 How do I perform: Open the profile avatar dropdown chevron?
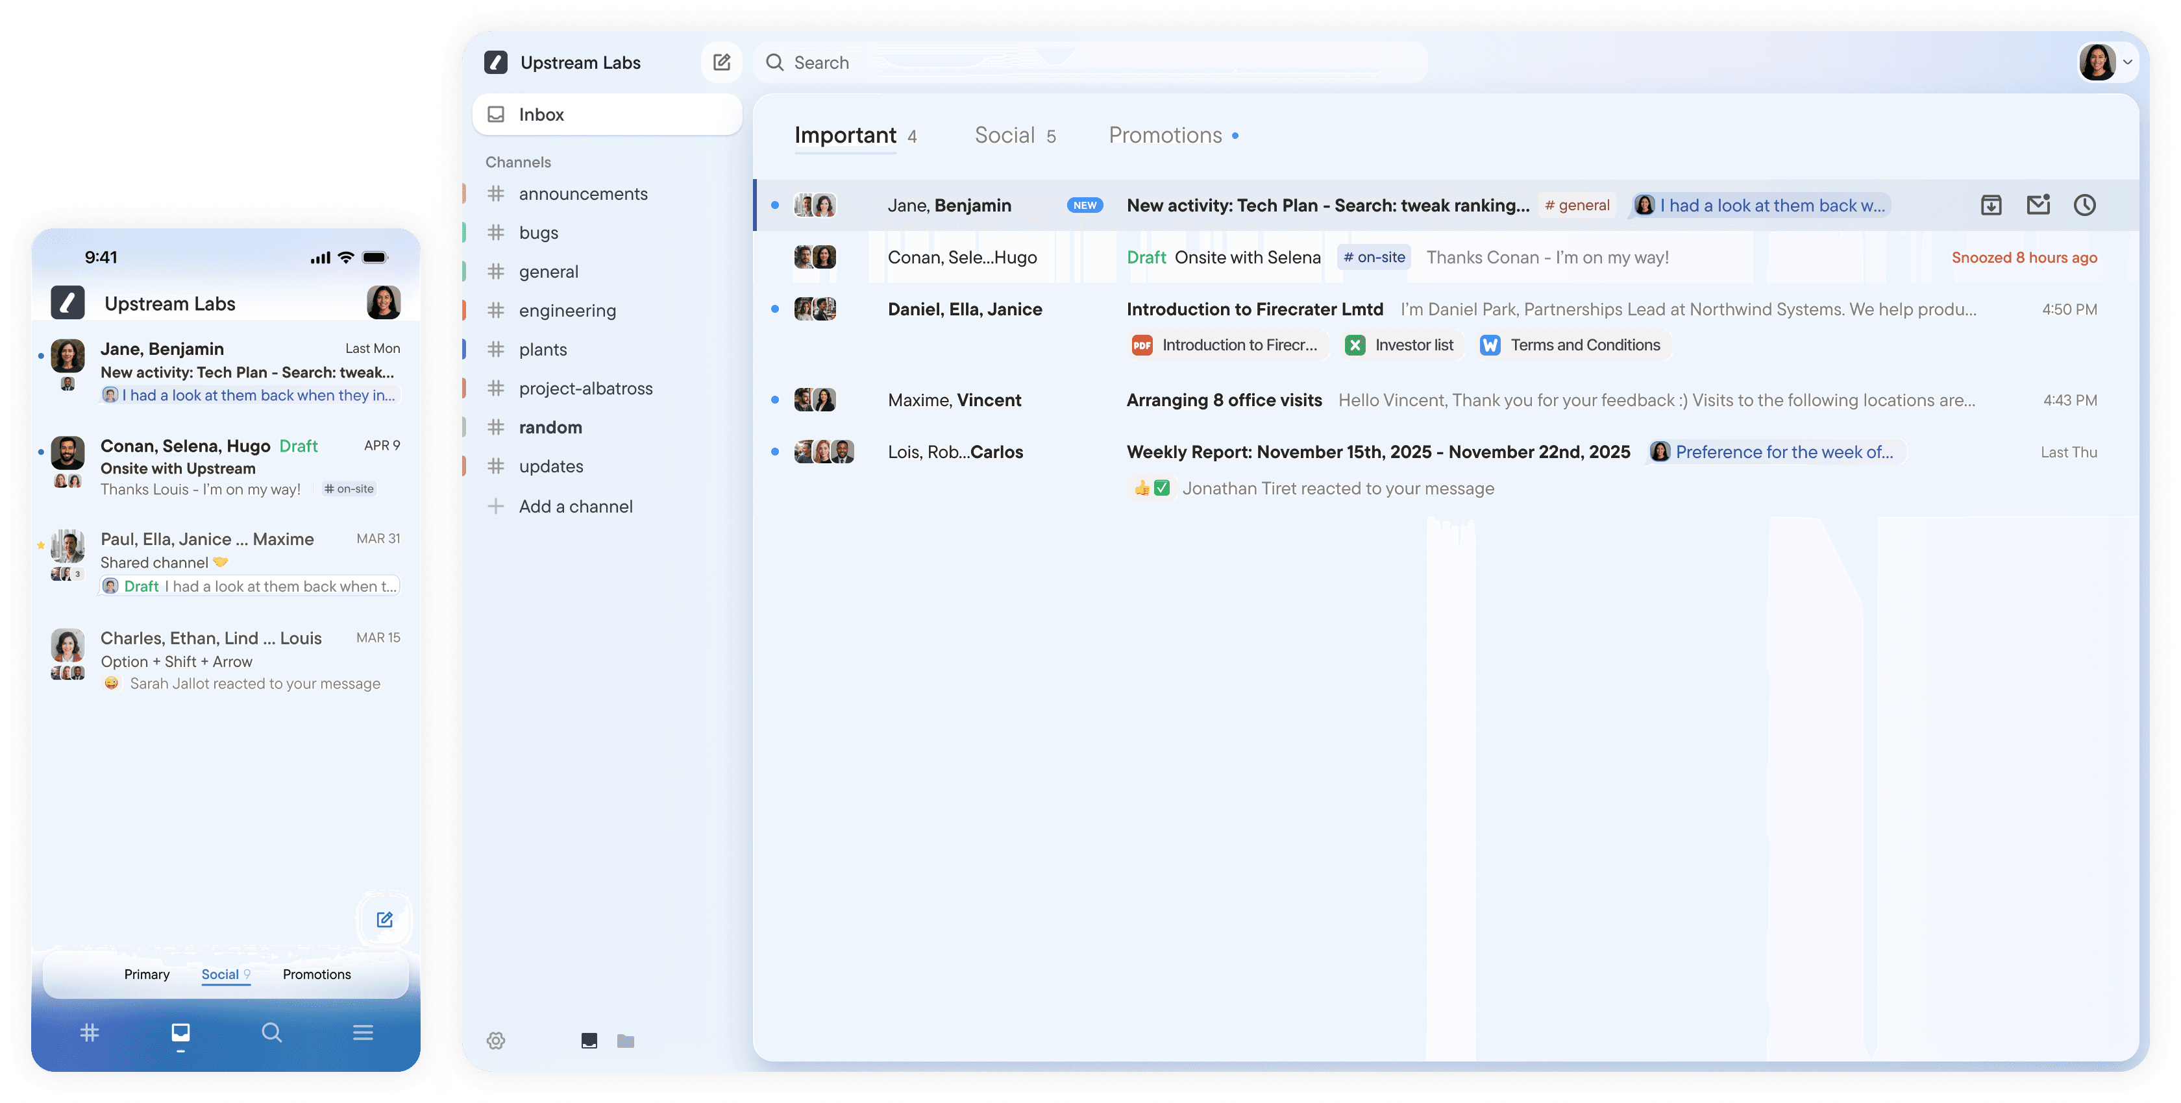click(2127, 63)
